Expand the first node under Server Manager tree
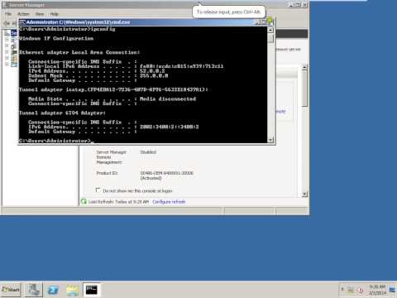 tap(7, 40)
